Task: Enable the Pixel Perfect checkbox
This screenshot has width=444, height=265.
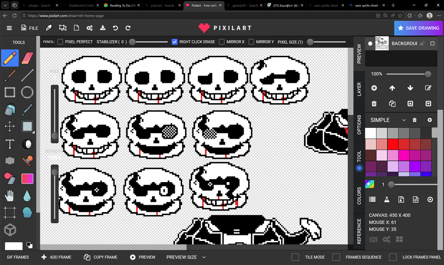Action: click(x=60, y=42)
